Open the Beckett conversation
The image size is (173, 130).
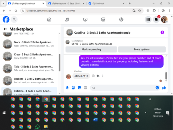tap(29, 80)
